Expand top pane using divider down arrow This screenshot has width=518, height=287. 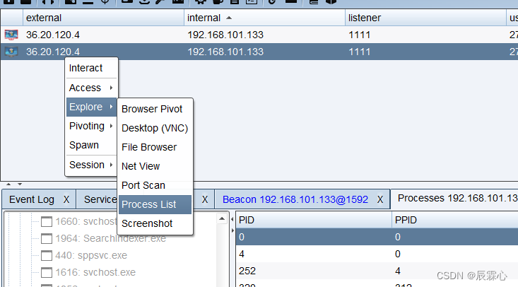[20, 184]
